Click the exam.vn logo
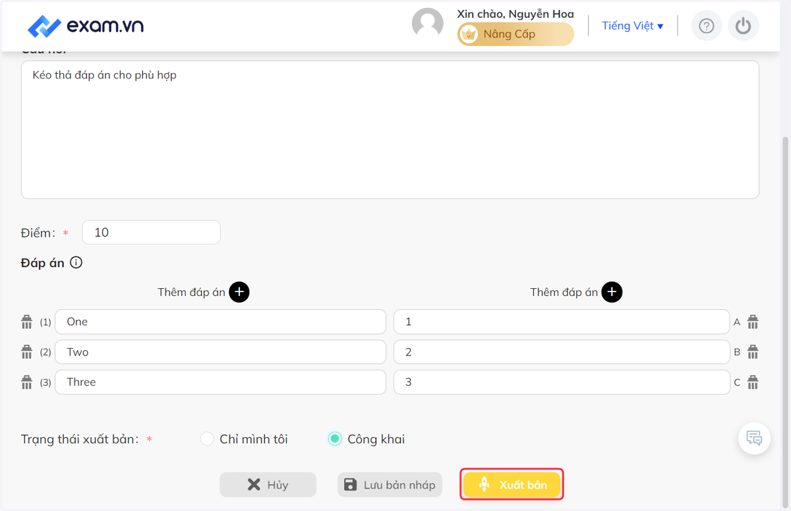 click(86, 26)
